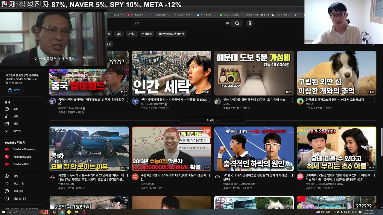Open the 마나토끼 bookmark

282,15
